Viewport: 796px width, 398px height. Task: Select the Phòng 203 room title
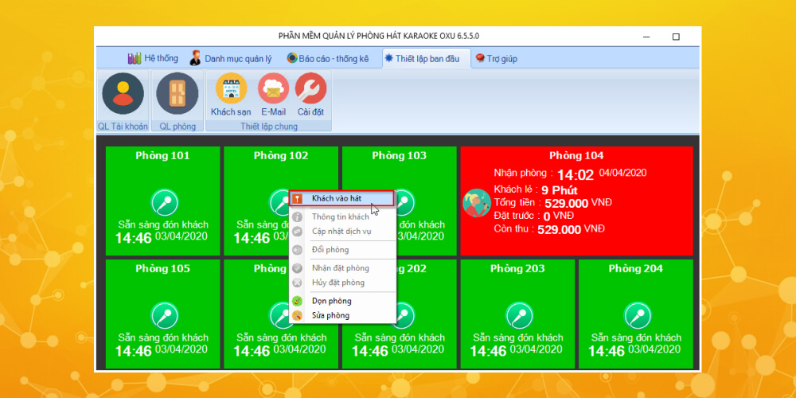517,268
